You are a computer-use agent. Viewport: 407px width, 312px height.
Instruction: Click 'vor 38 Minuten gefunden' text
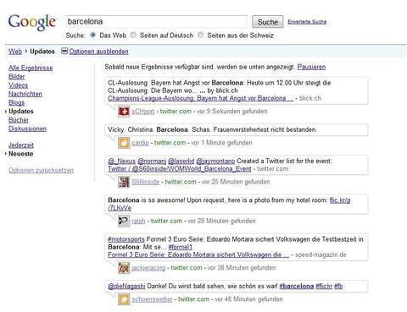242,268
